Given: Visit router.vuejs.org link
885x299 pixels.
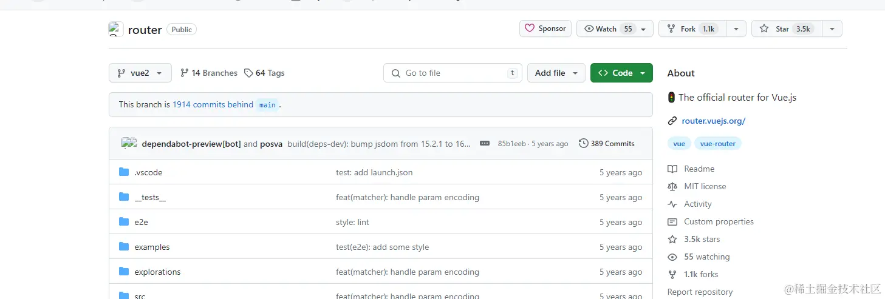Looking at the screenshot, I should pos(714,121).
